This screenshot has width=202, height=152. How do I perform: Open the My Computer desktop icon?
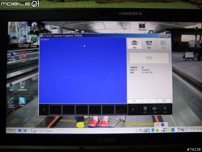[12, 56]
